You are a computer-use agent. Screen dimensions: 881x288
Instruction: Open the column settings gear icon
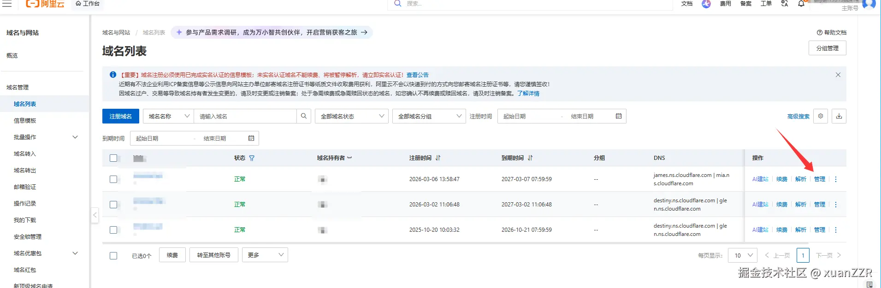821,116
